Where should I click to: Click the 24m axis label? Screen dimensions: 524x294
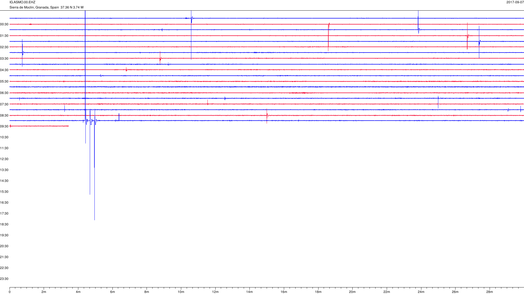pyautogui.click(x=421, y=292)
